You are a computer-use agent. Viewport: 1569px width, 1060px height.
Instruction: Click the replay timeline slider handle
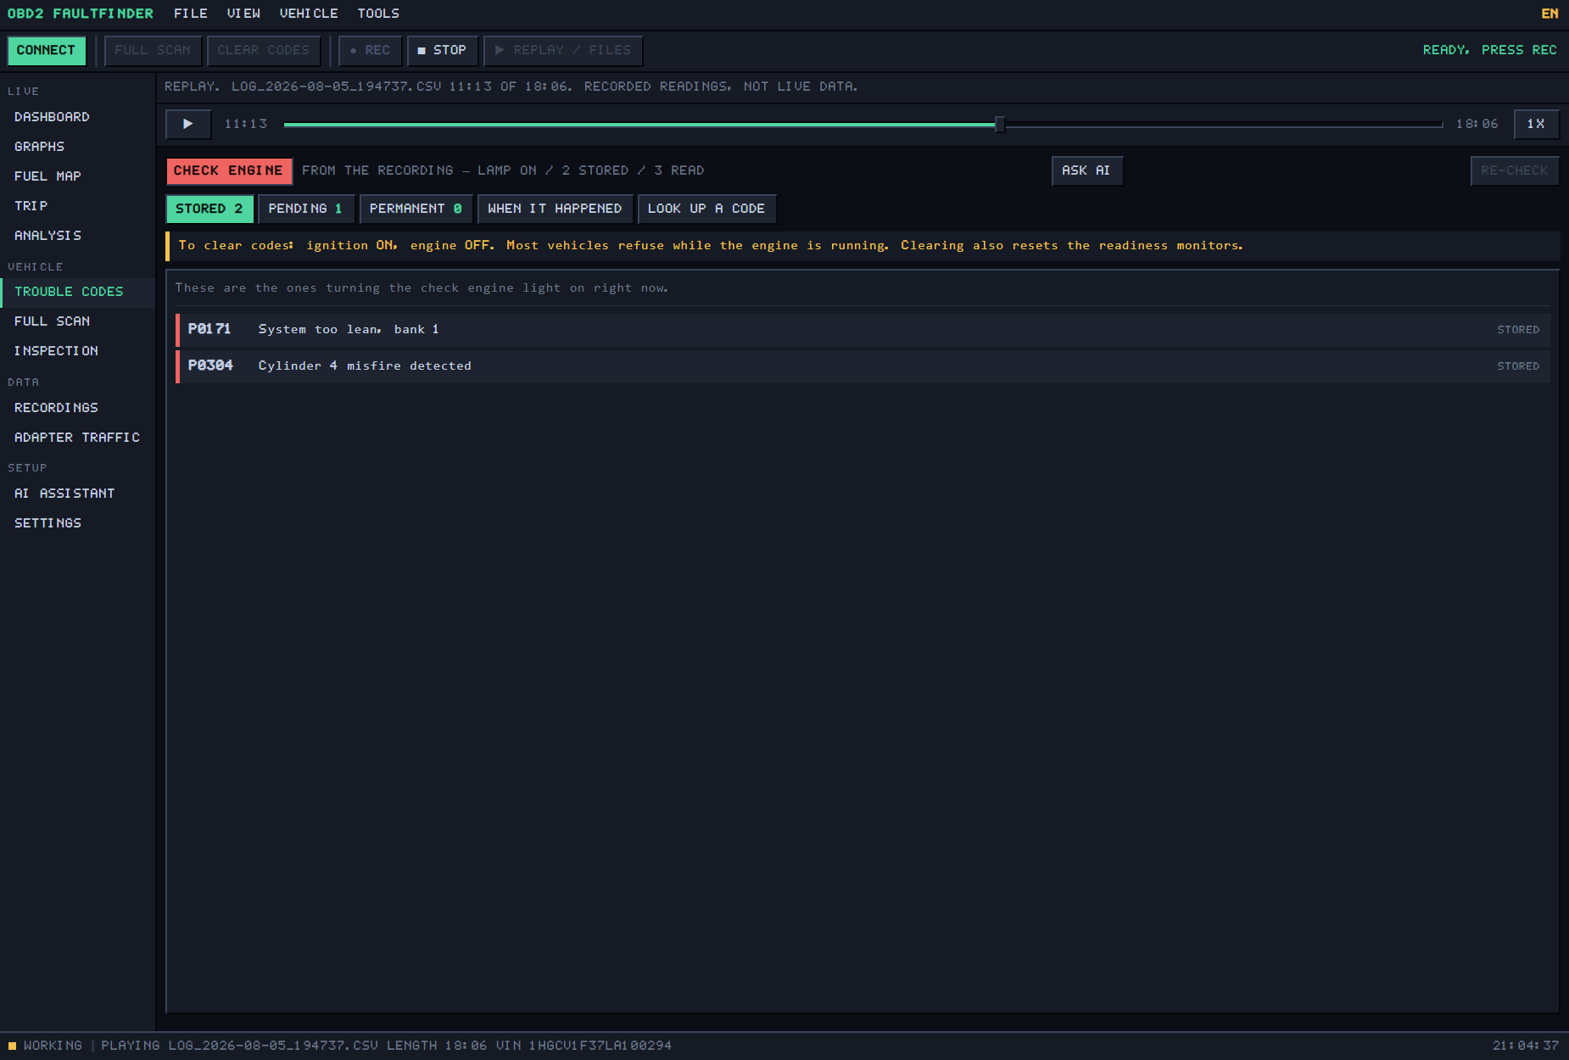point(1000,125)
